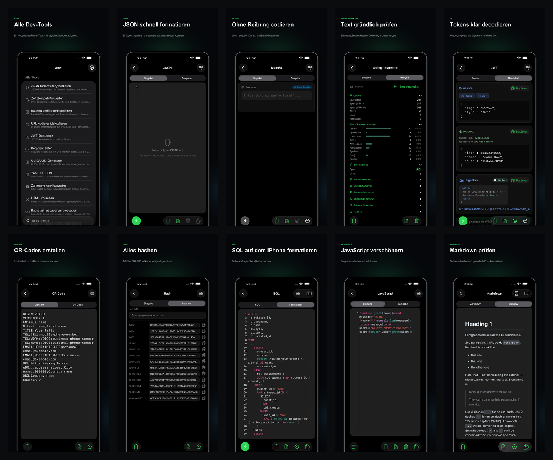
Task: Click Kopieren in JWT Signature card
Action: 519,180
